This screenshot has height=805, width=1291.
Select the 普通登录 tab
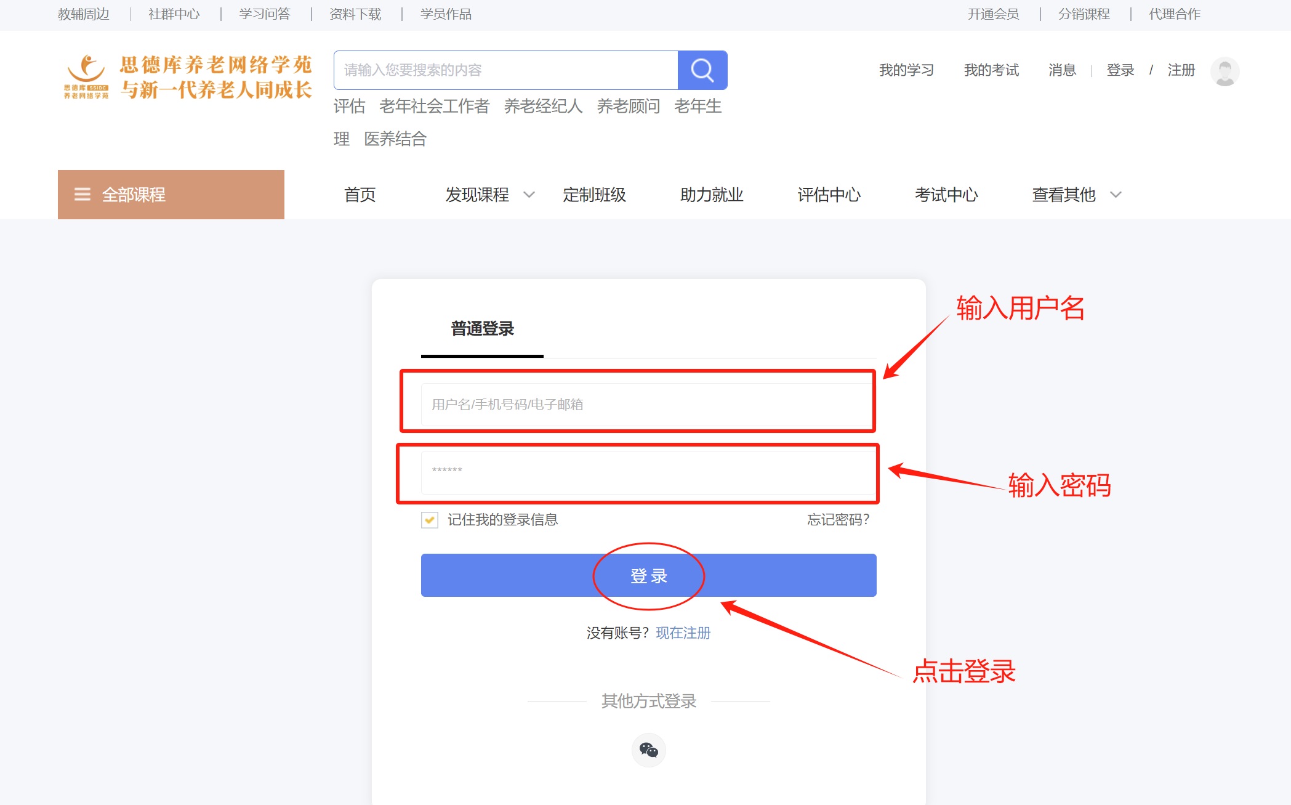pos(482,329)
